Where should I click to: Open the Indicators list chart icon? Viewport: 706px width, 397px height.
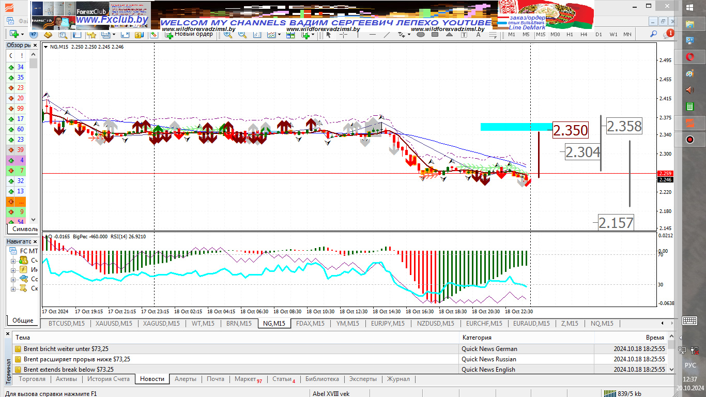(271, 35)
